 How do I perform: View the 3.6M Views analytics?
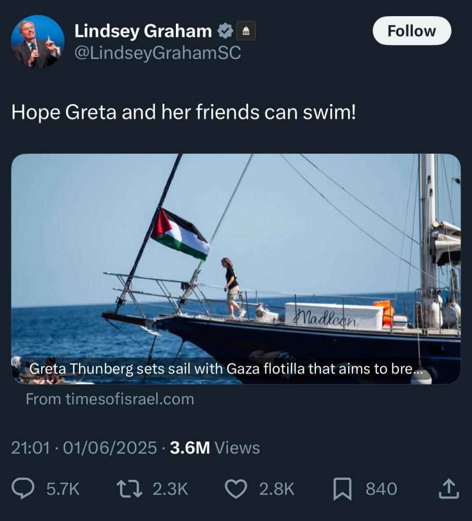point(215,448)
